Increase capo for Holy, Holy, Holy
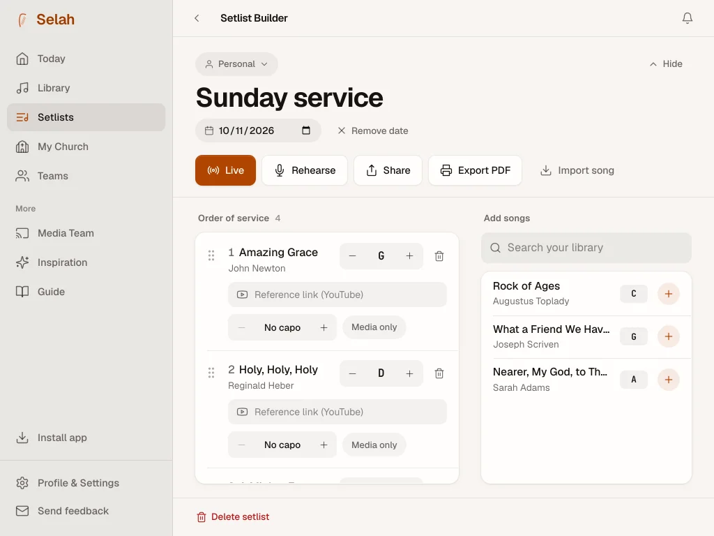Screen dimensions: 714x536 [x=324, y=445]
